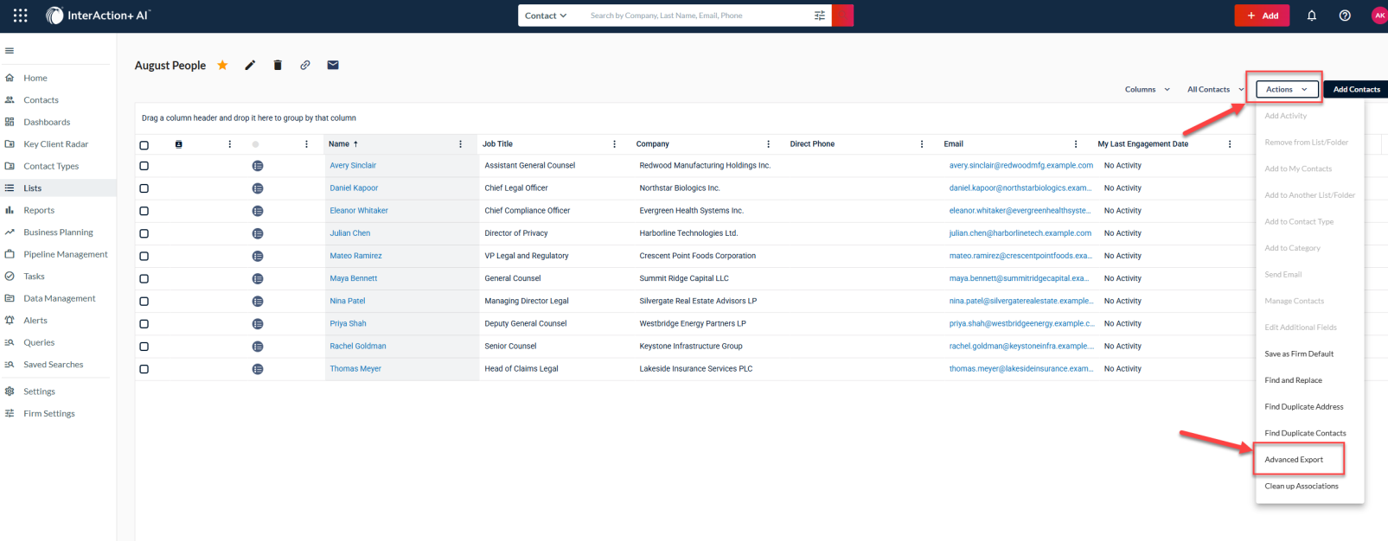Check the box for Daniel Kapoor
1388x541 pixels.
pyautogui.click(x=144, y=188)
